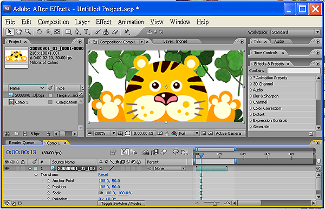This screenshot has height=209, width=325.
Task: Click Comp 1 label color swatch in Project
Action: click(x=50, y=102)
